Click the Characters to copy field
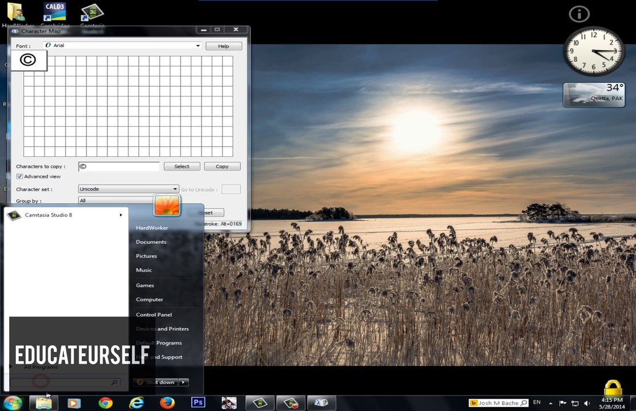636x411 pixels. click(119, 166)
